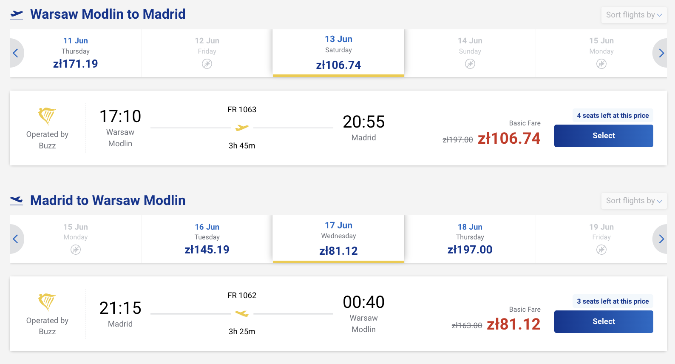
Task: Click next dates arrow for outbound flights
Action: (661, 53)
